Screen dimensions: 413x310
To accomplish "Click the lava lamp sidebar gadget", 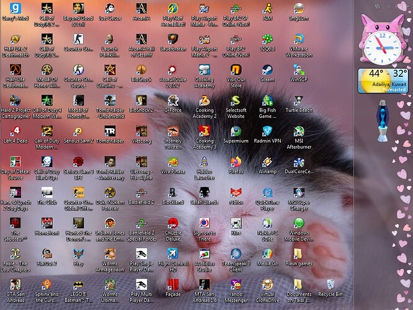I will pyautogui.click(x=382, y=120).
